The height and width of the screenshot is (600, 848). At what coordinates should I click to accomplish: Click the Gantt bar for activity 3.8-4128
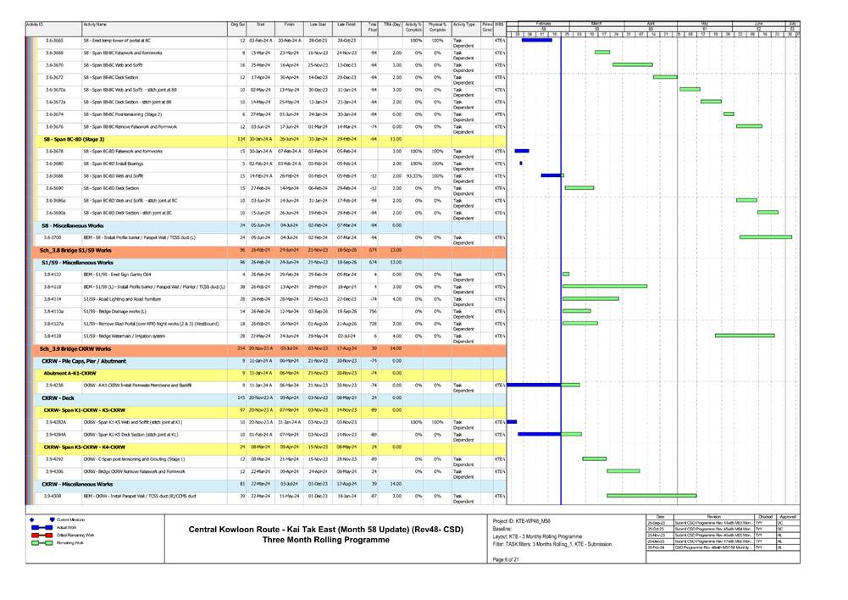coord(744,336)
